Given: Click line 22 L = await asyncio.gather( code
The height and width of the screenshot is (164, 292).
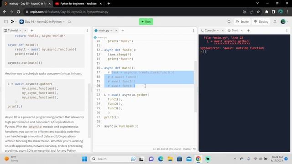Looking at the screenshot, I should point(127,95).
